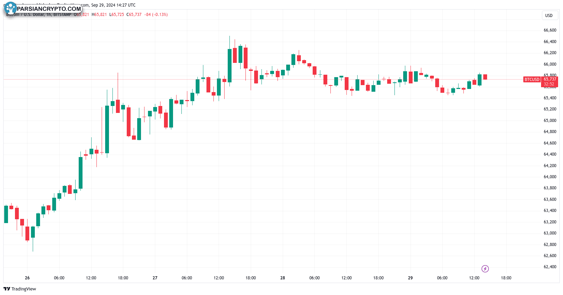Click the low value L65,725 in header
563x295 pixels.
[117, 15]
